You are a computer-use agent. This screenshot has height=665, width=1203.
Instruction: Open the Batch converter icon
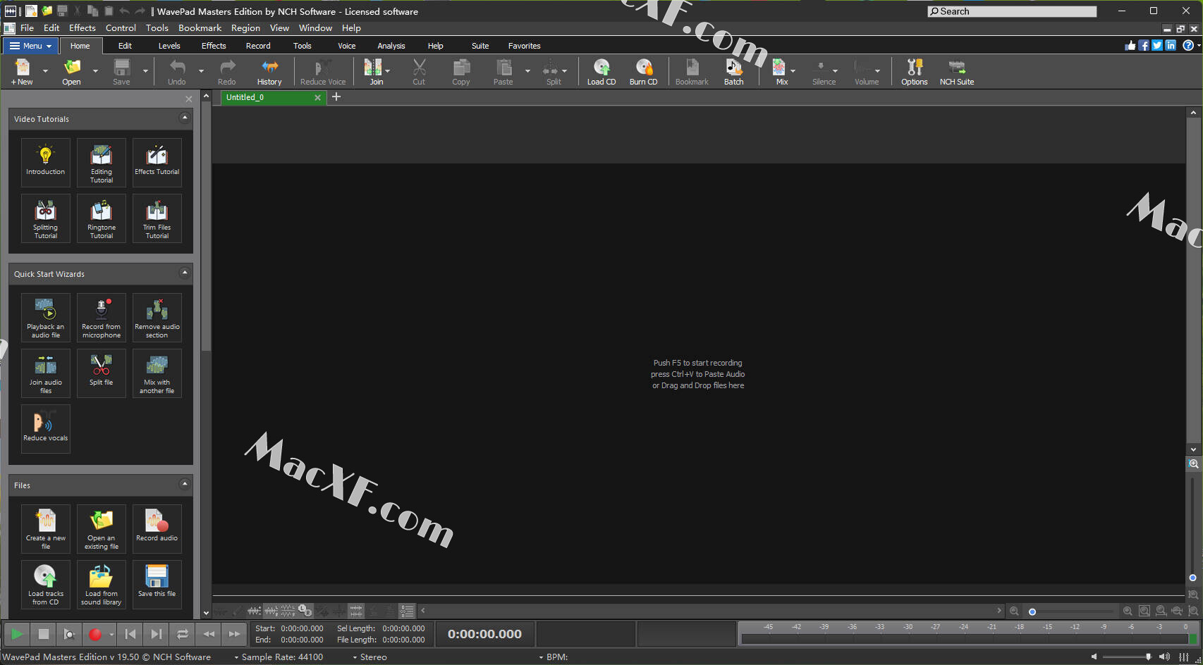pos(733,72)
